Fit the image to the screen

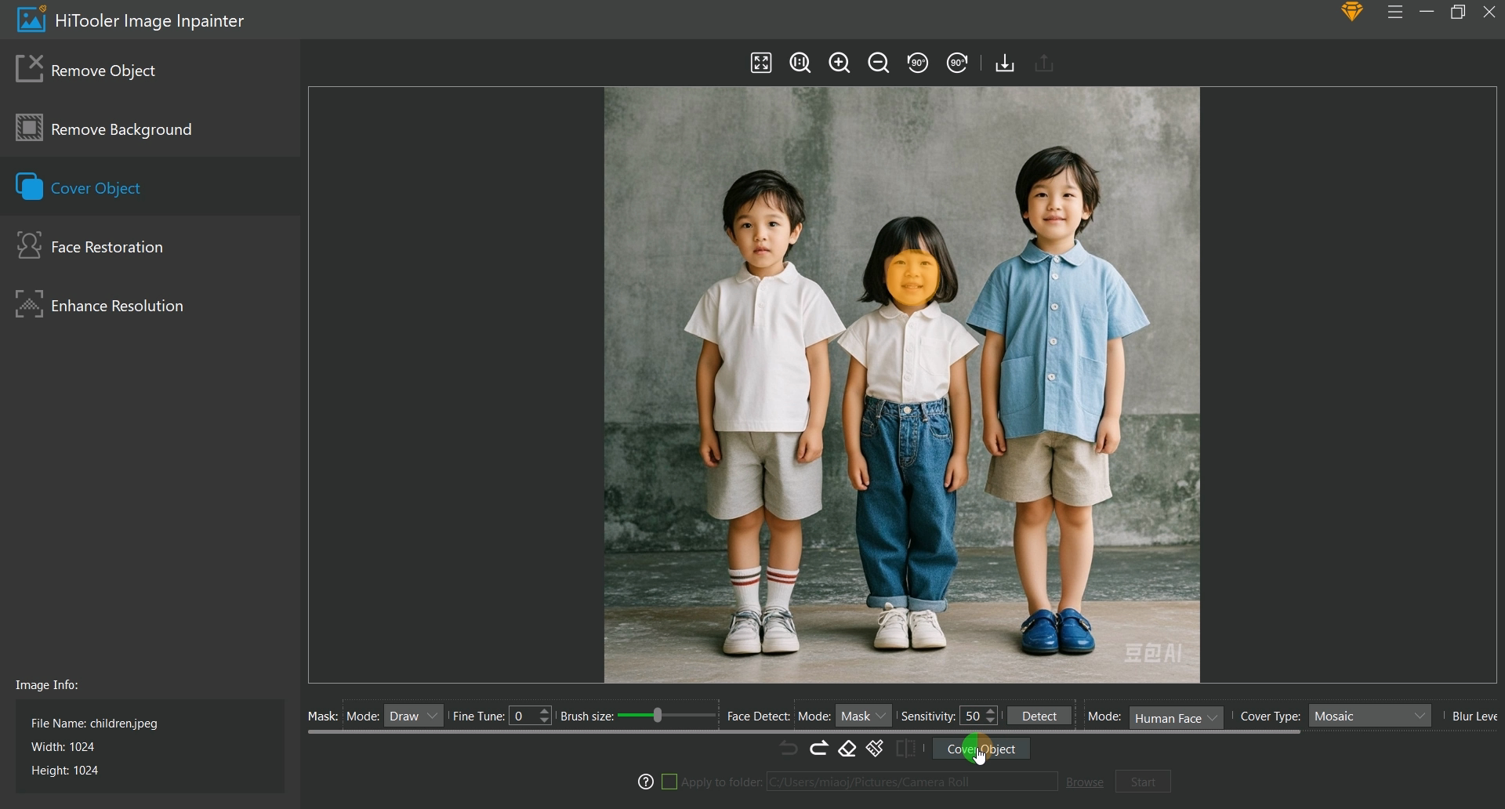click(761, 63)
